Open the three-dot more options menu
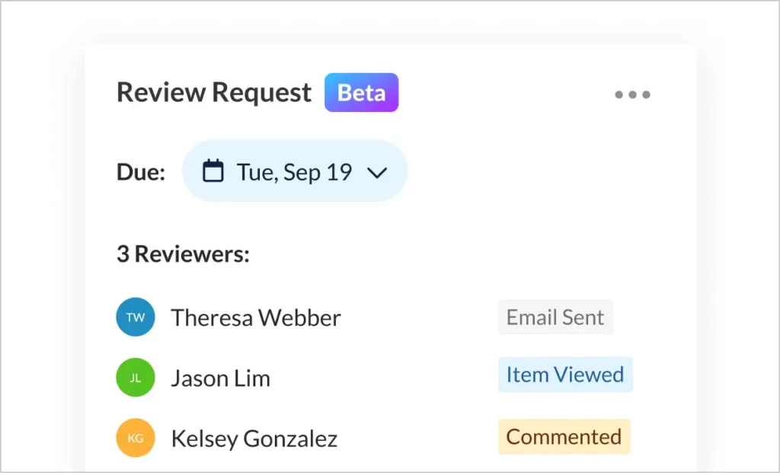 [632, 95]
